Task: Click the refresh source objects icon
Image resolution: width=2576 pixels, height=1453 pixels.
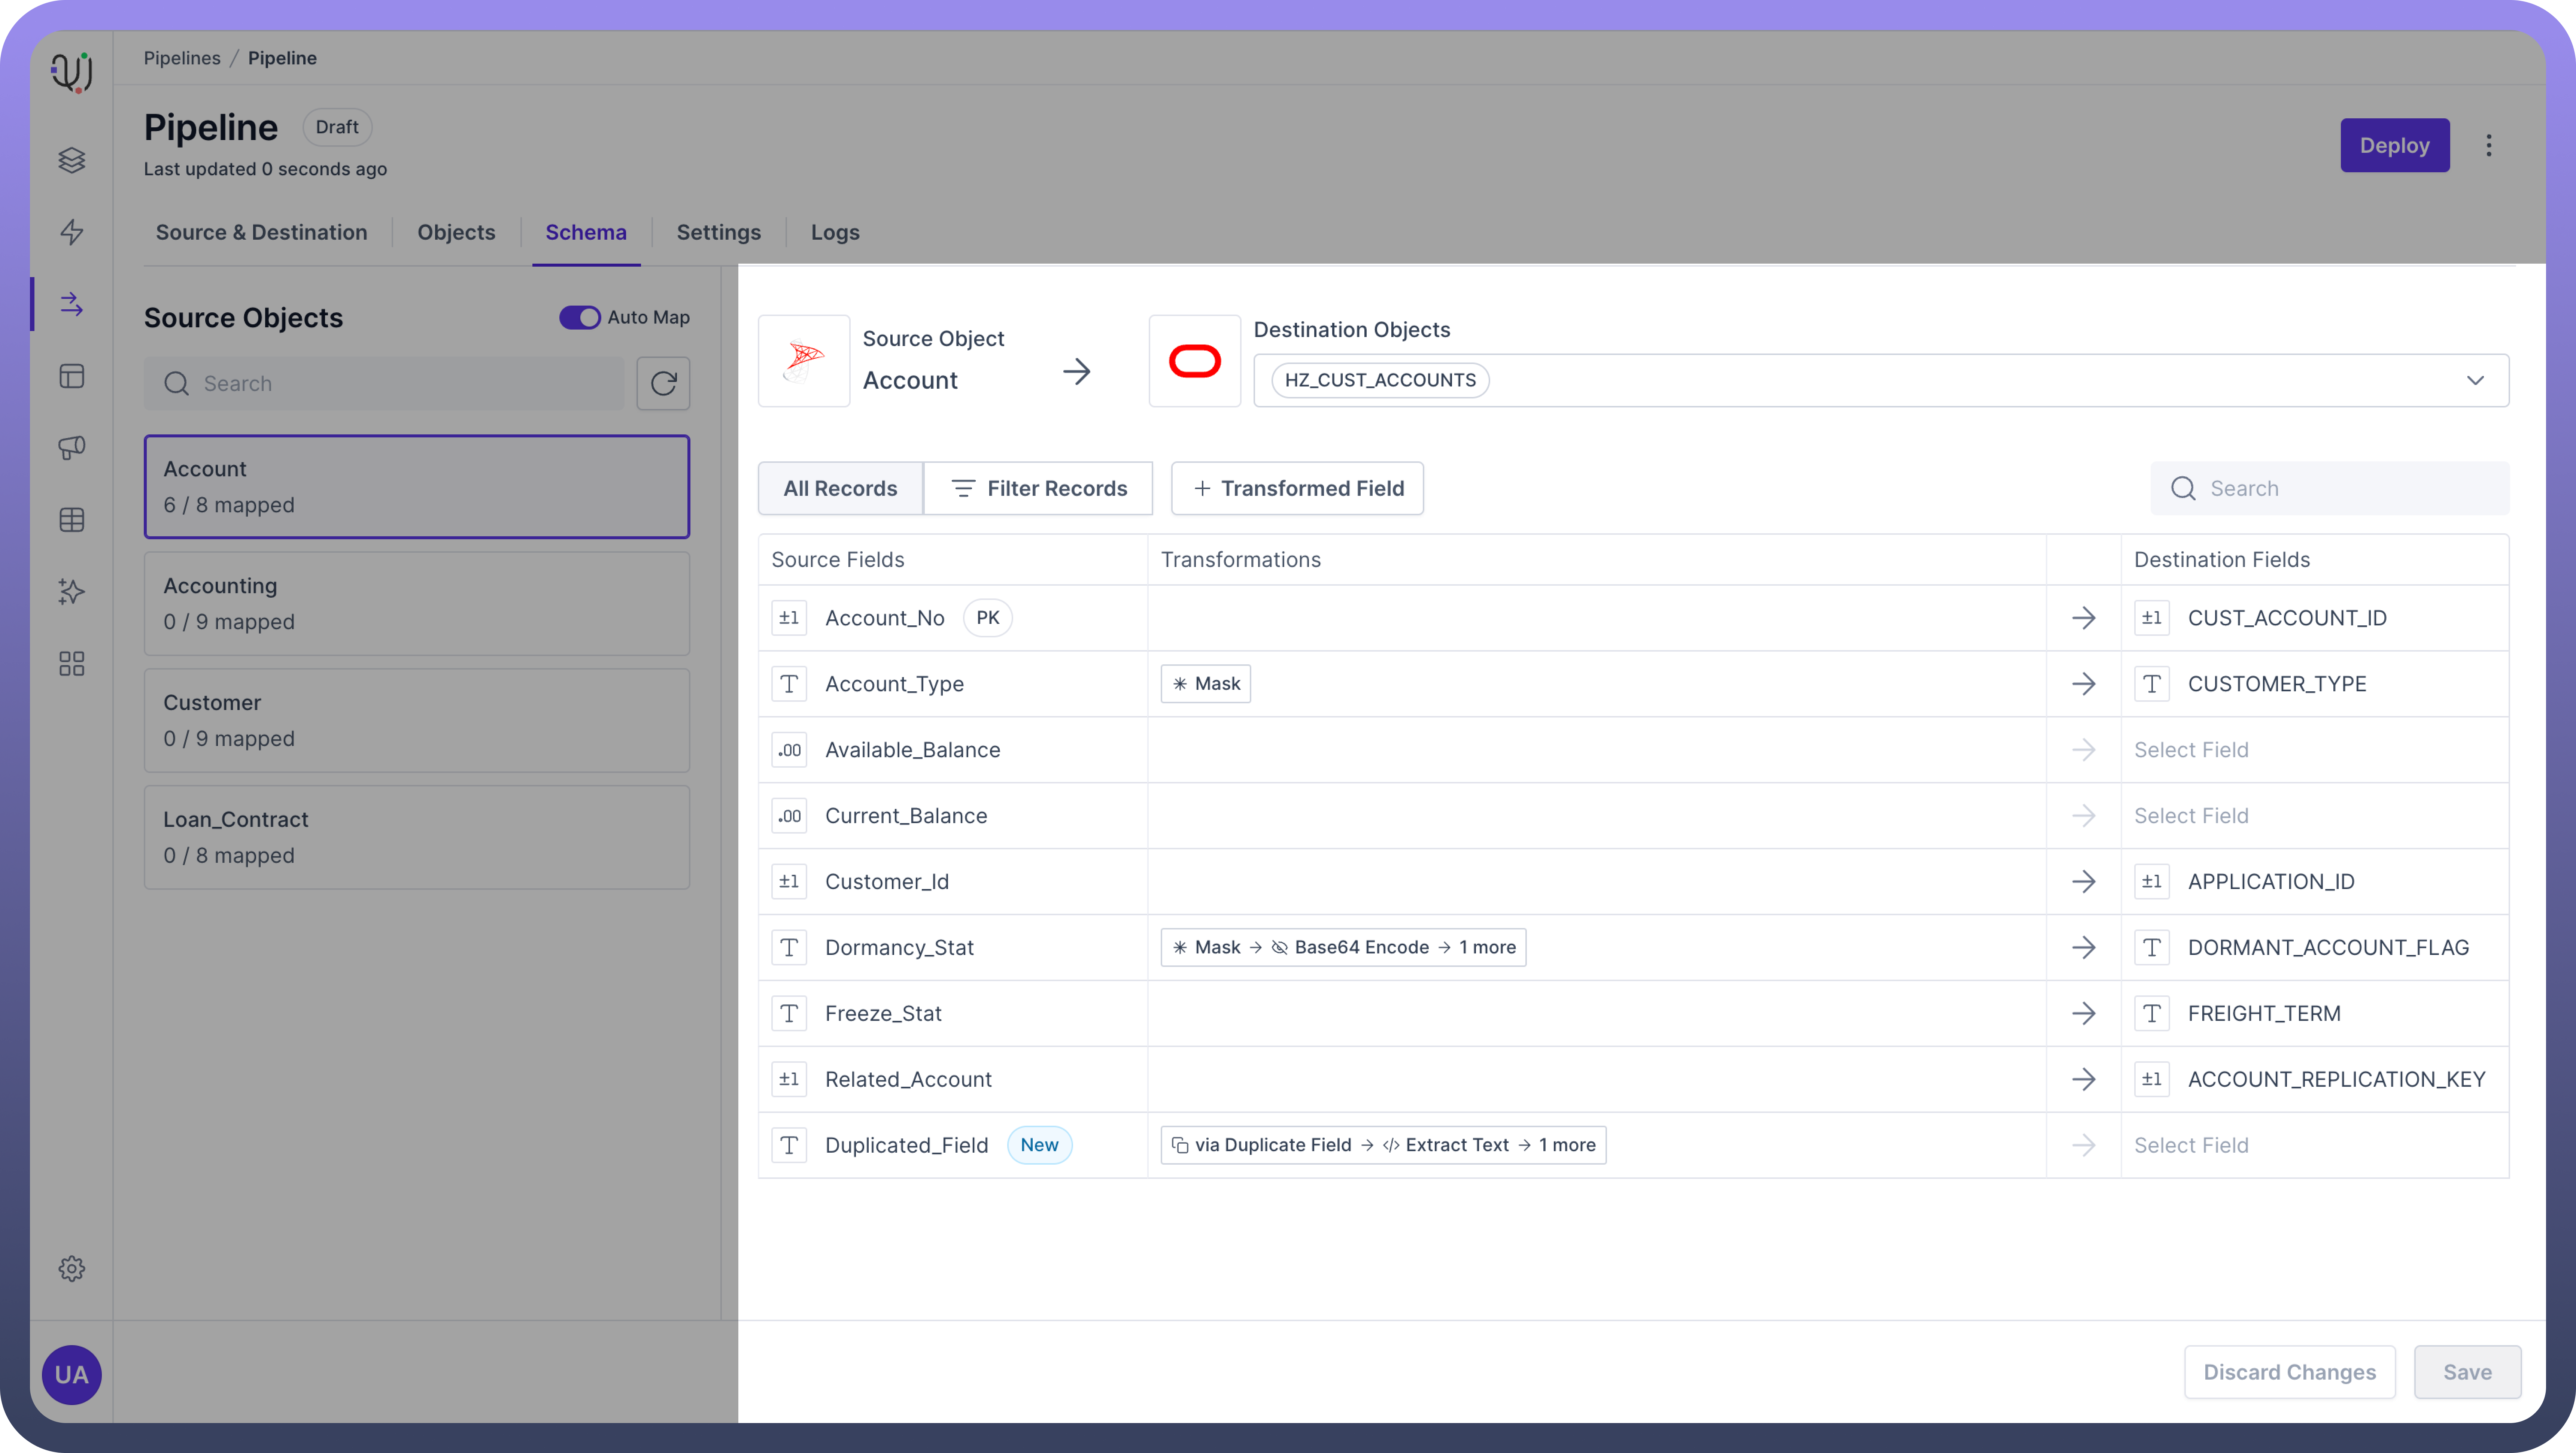Action: click(663, 383)
